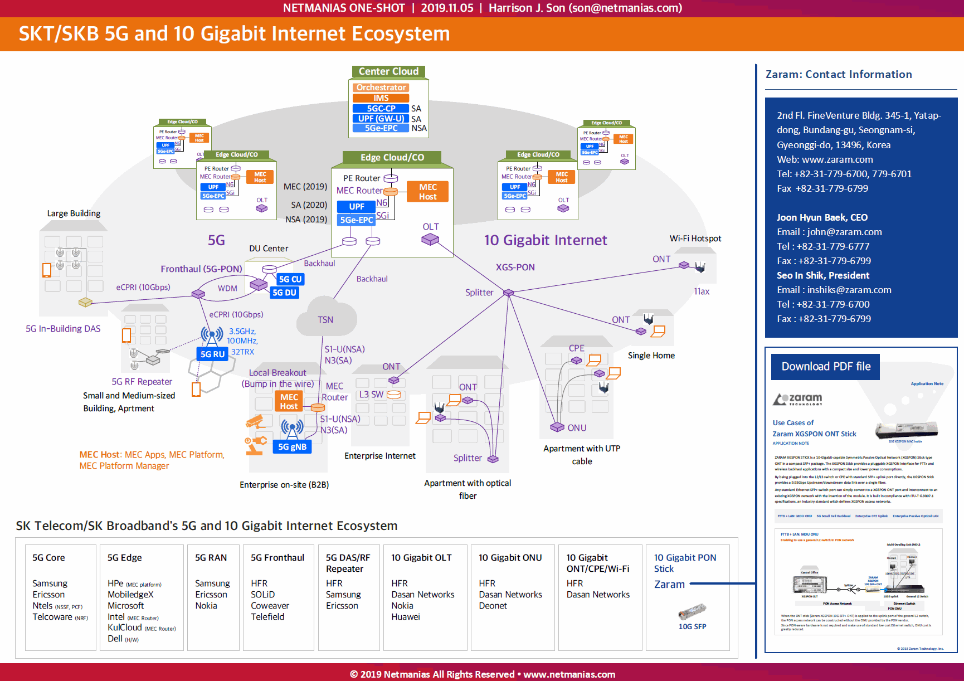Click the 5G RU blue label
Viewport: 964px width, 681px height.
(212, 354)
